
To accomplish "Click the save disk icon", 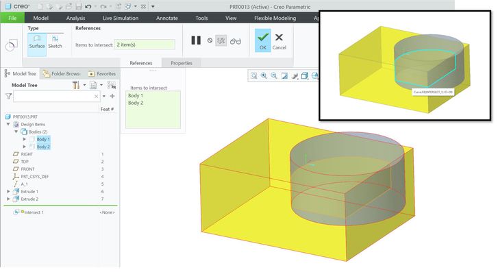I will pos(79,6).
